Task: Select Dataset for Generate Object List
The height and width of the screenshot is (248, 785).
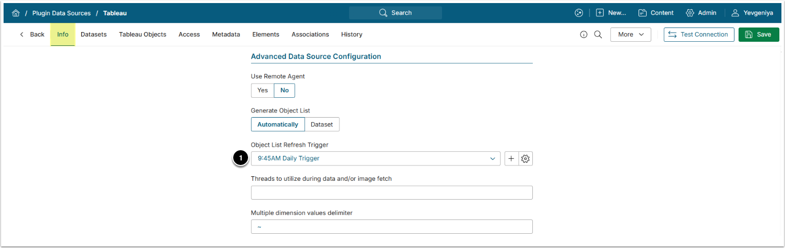Action: coord(322,124)
